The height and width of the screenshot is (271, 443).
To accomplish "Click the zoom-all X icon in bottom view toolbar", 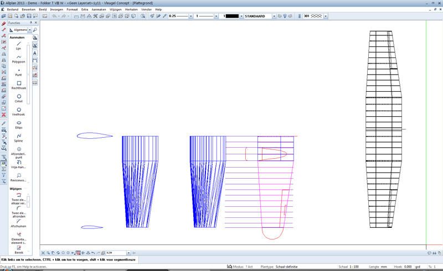I will point(43,253).
